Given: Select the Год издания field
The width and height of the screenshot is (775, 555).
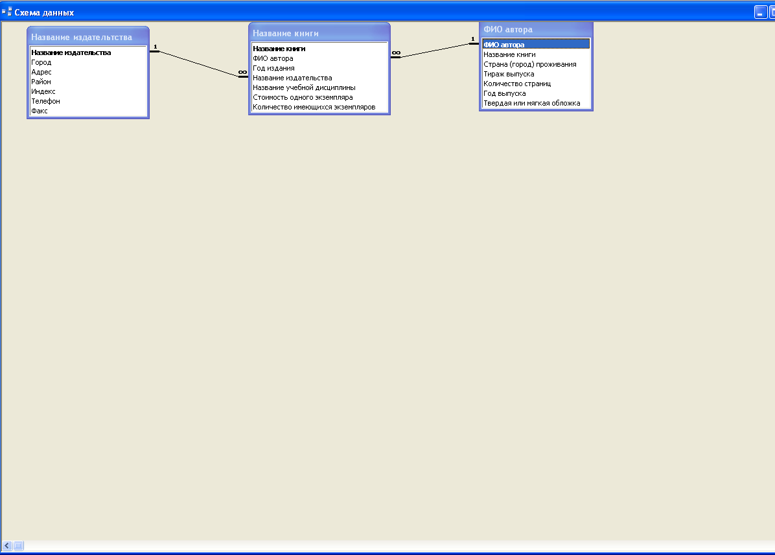Looking at the screenshot, I should click(x=274, y=68).
